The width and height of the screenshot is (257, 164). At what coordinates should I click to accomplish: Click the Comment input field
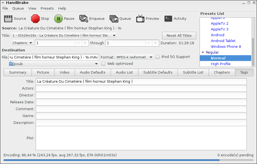click(x=141, y=109)
